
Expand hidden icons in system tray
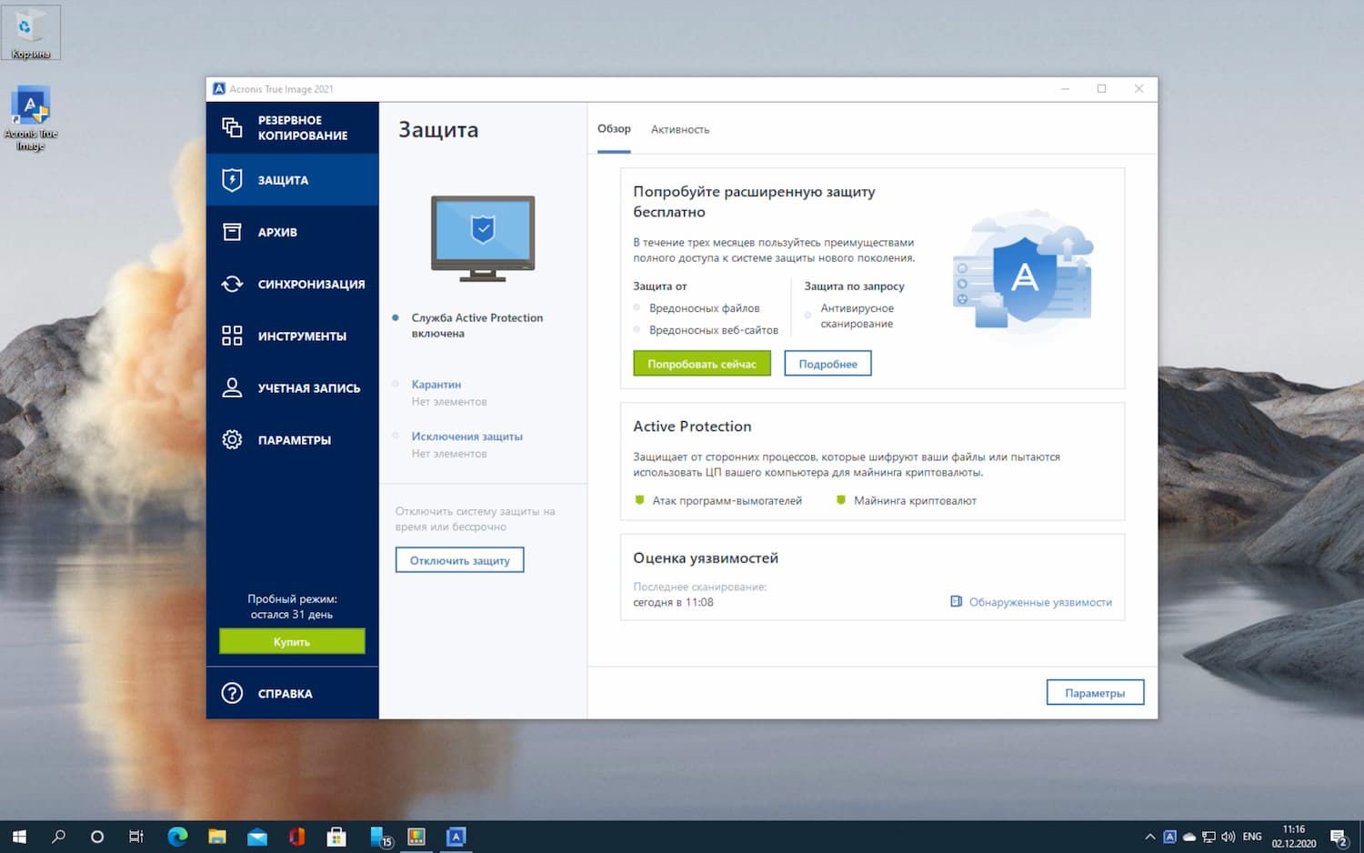point(1149,836)
